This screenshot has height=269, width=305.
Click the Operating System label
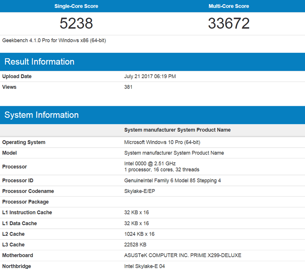click(23, 142)
